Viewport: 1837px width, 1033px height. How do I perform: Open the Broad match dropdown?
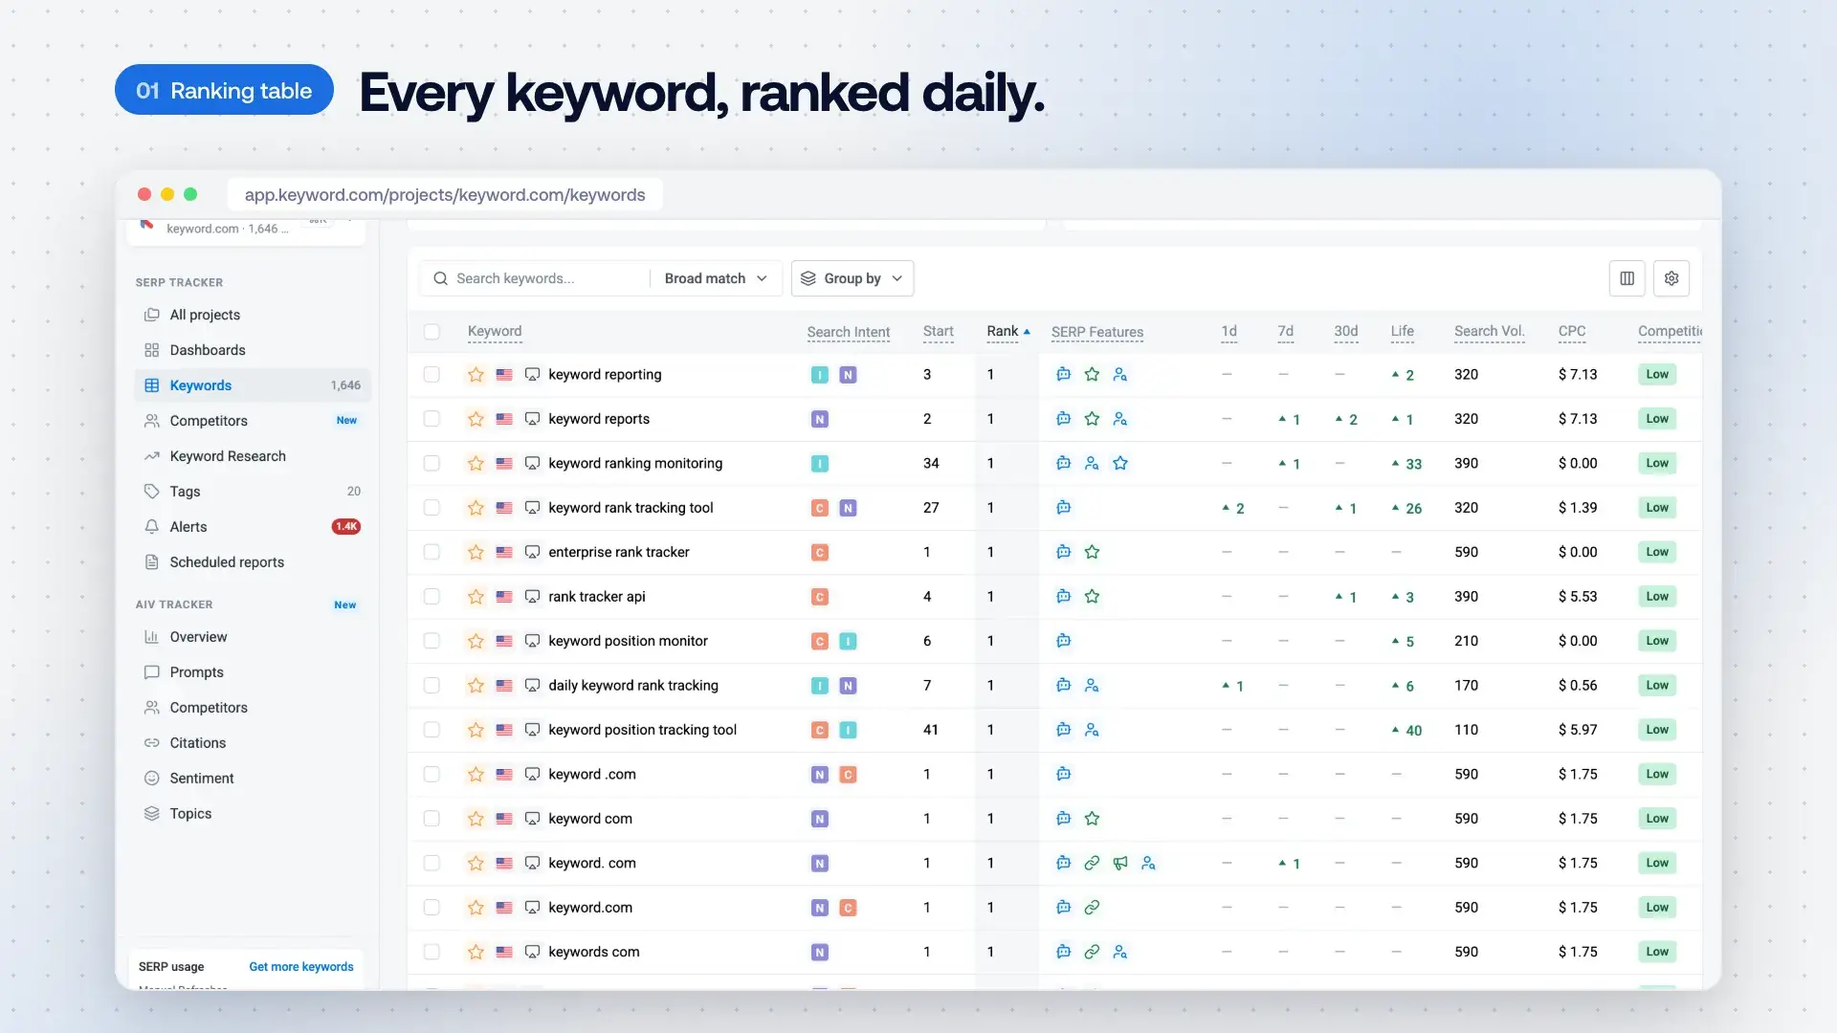(716, 278)
